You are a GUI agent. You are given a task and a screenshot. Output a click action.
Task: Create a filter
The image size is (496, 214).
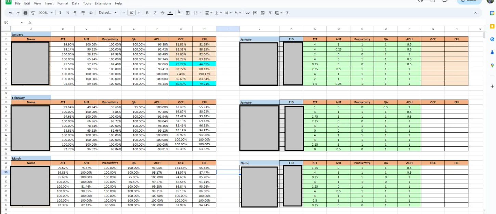(x=270, y=13)
